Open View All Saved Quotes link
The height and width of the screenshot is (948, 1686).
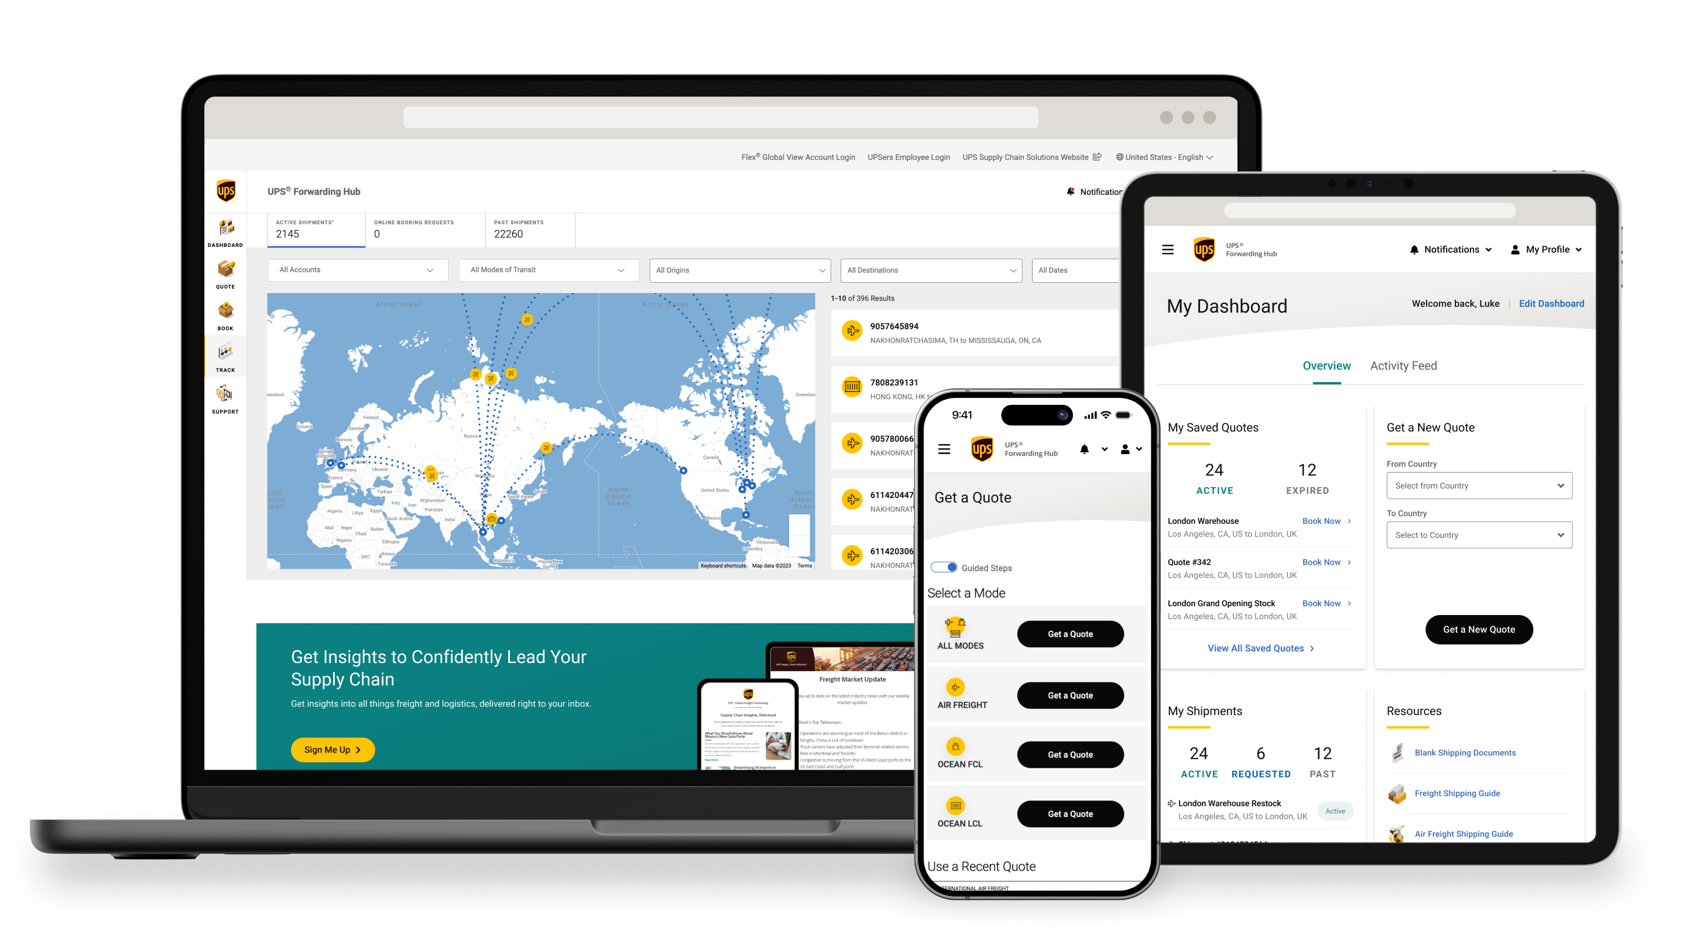point(1257,648)
